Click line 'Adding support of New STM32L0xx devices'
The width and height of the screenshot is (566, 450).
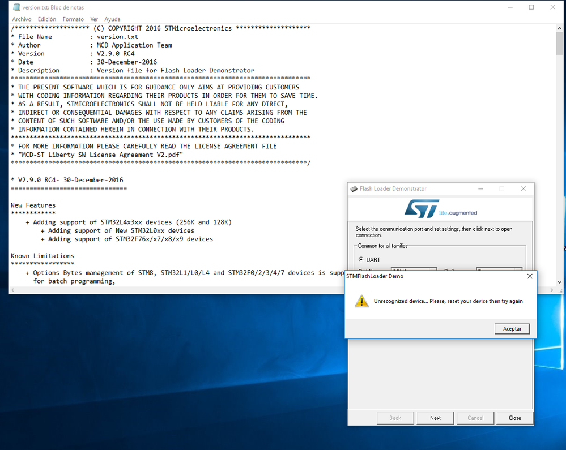tap(121, 230)
